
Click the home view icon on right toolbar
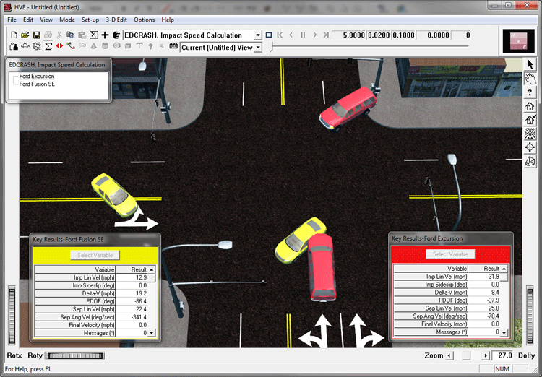click(530, 106)
